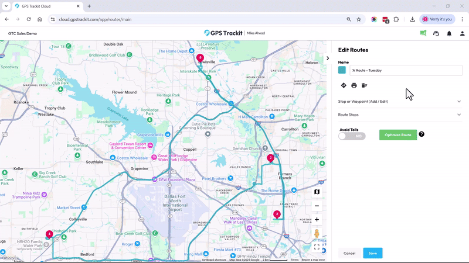The height and width of the screenshot is (263, 469).
Task: Open map Terms link
Action: [x=295, y=260]
